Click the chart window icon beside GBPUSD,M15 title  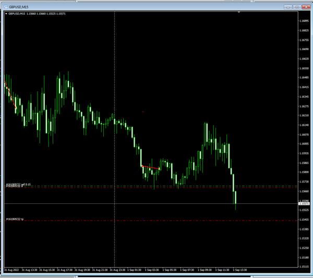click(x=6, y=7)
